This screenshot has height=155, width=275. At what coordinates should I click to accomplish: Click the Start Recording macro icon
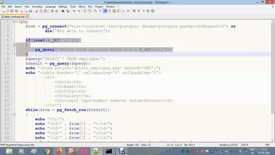tap(134, 11)
